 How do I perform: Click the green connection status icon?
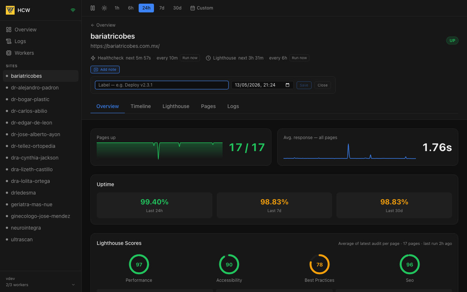tap(73, 10)
